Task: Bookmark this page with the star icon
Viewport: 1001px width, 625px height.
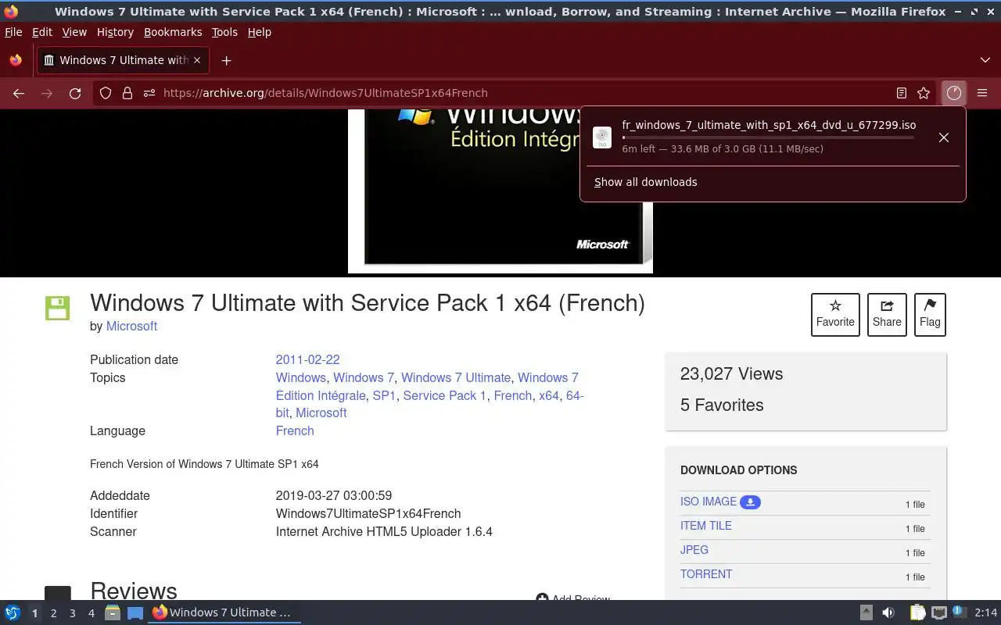Action: (x=924, y=93)
